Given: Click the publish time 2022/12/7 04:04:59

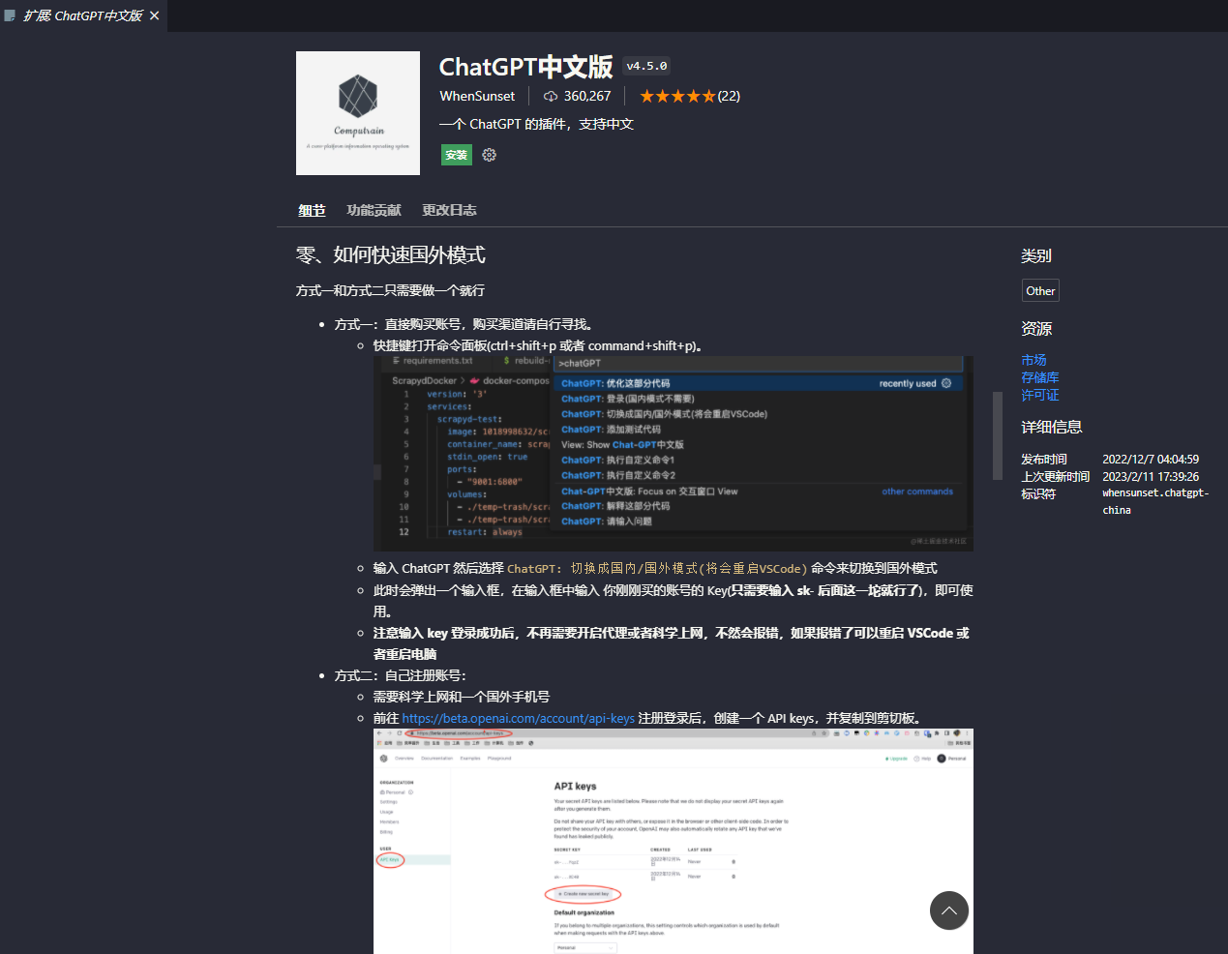Looking at the screenshot, I should click(1151, 460).
